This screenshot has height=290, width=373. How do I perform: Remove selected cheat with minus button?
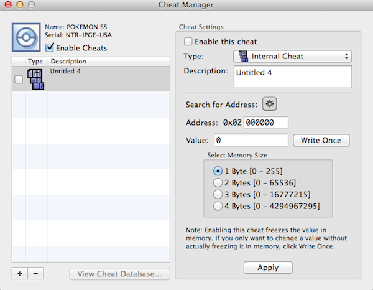click(x=35, y=274)
